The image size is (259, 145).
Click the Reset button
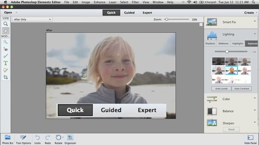[231, 130]
